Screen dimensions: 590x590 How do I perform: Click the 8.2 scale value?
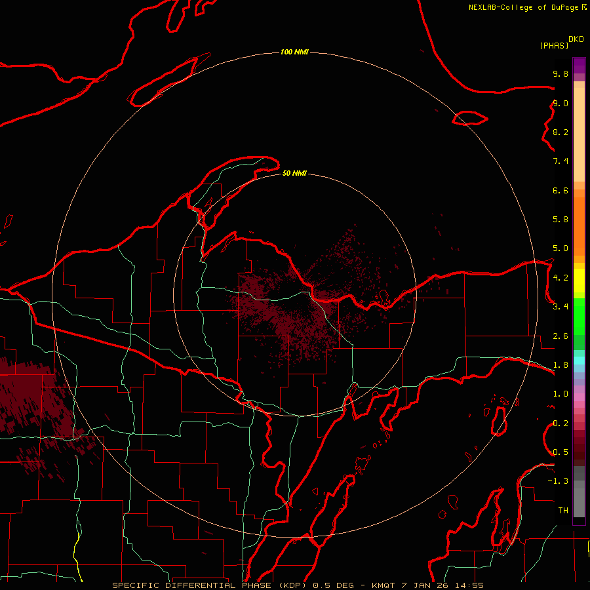[x=560, y=132]
